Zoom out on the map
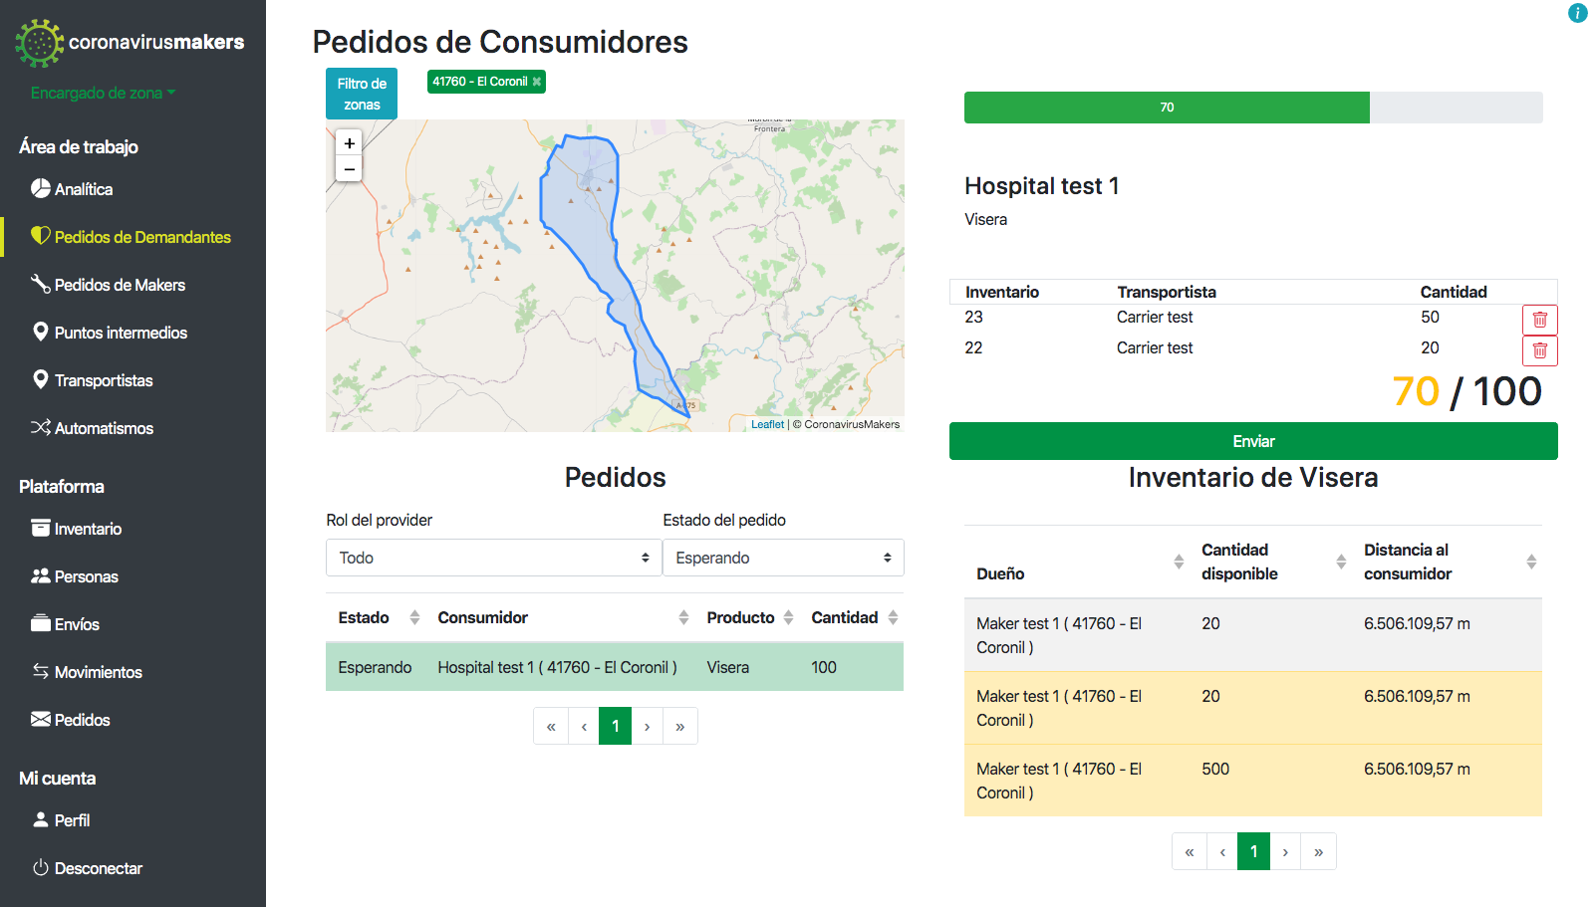 pos(349,169)
